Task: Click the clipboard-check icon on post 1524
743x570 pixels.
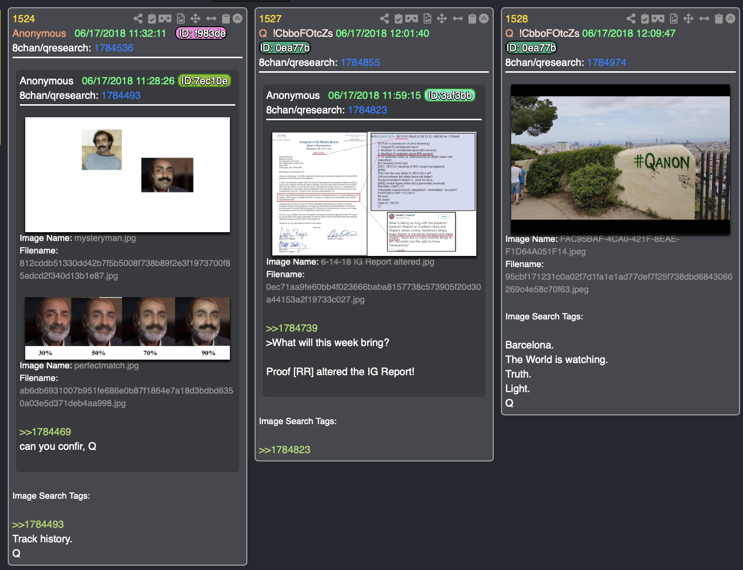Action: coord(152,19)
